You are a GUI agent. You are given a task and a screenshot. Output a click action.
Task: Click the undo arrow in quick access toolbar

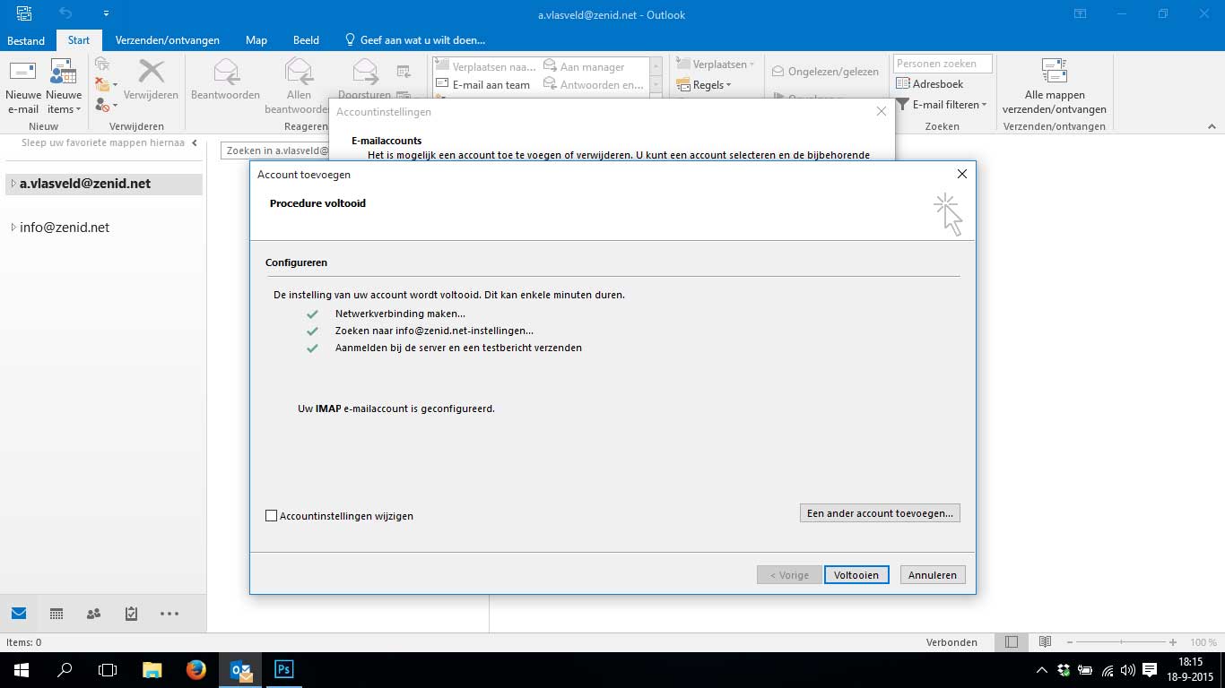click(x=65, y=13)
